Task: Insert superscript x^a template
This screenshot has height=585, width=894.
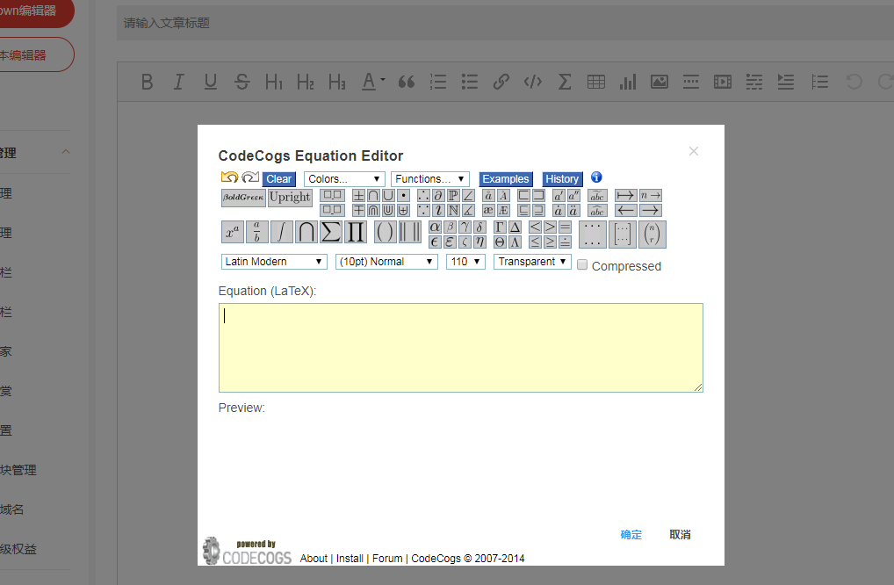Action: pos(233,233)
